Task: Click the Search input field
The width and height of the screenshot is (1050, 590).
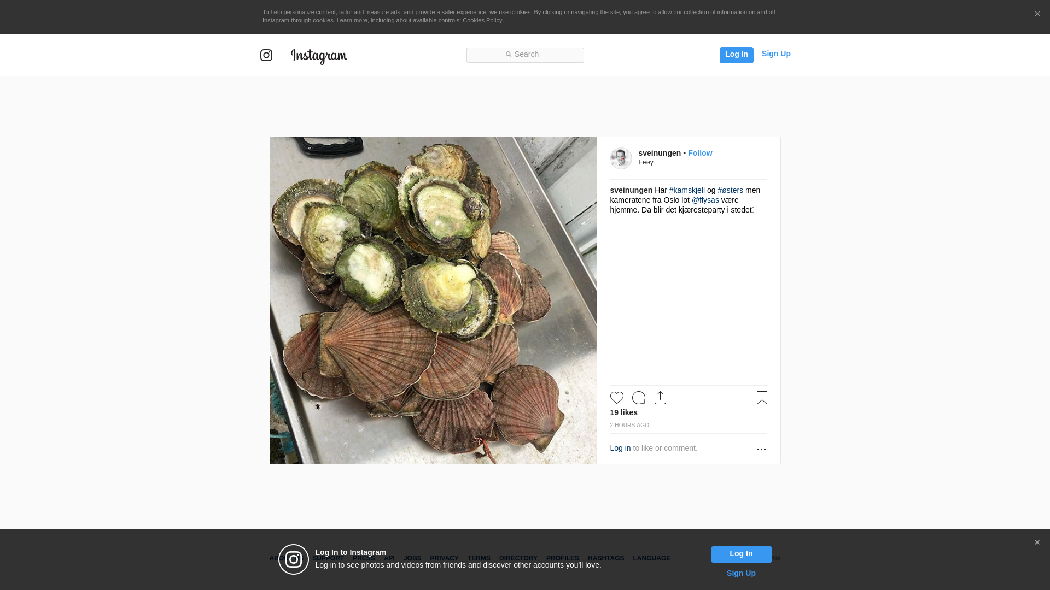Action: [x=525, y=55]
